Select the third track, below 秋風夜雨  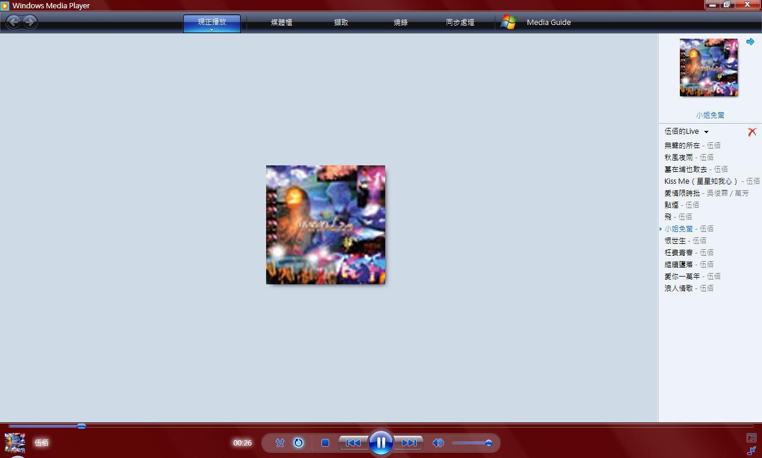pyautogui.click(x=696, y=169)
